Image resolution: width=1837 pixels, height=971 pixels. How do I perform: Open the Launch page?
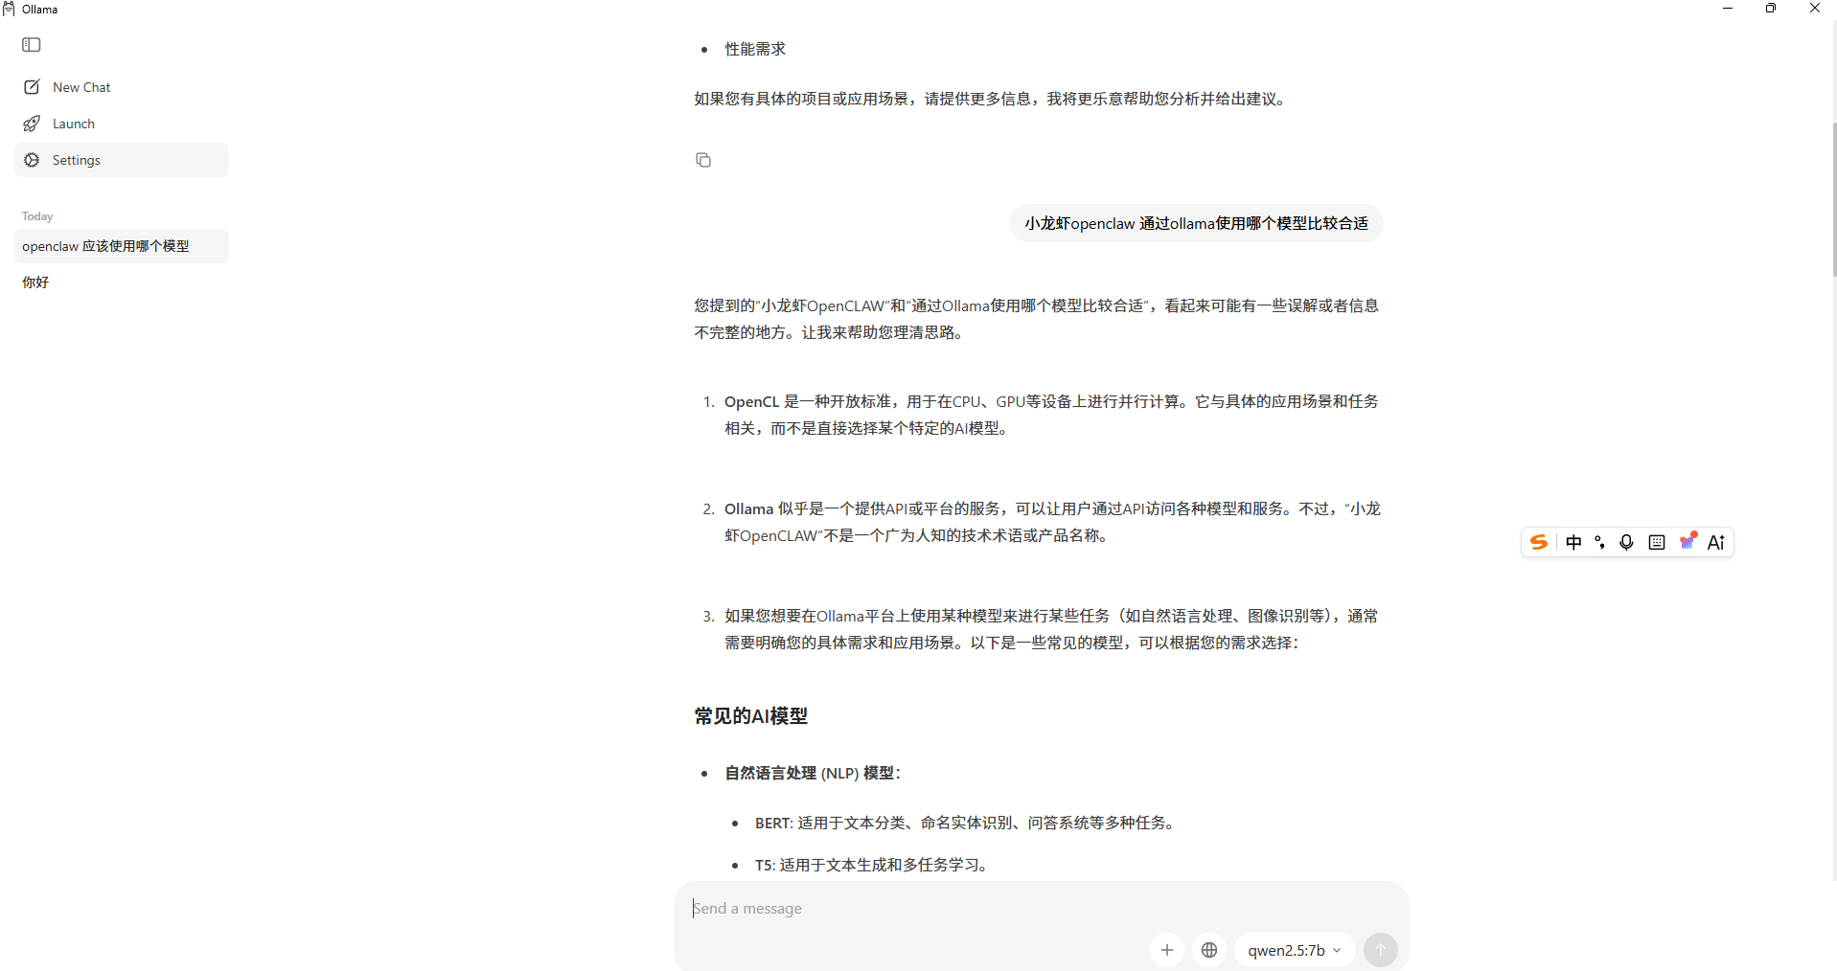(x=122, y=124)
